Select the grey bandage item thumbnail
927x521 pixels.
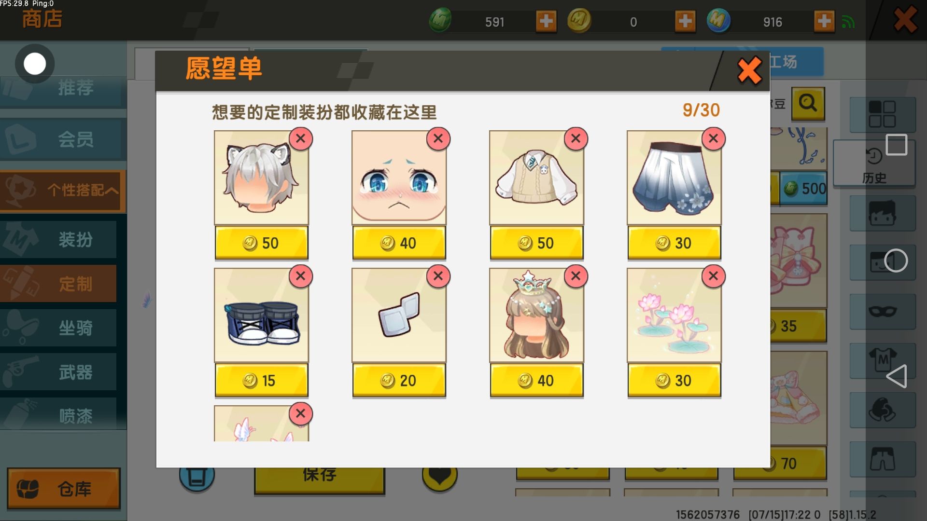point(399,315)
